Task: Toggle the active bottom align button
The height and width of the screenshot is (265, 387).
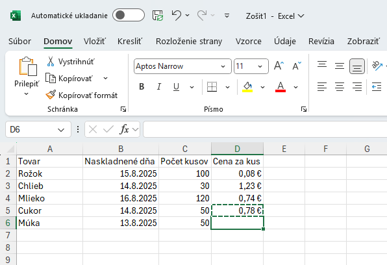Action: point(357,66)
